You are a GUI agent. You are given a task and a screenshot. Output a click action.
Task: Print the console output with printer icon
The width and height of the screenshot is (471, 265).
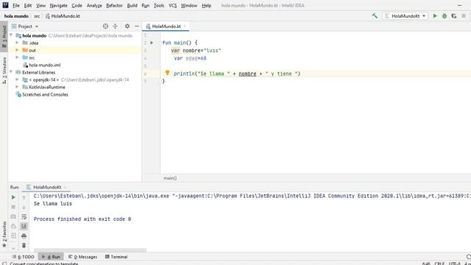click(24, 236)
